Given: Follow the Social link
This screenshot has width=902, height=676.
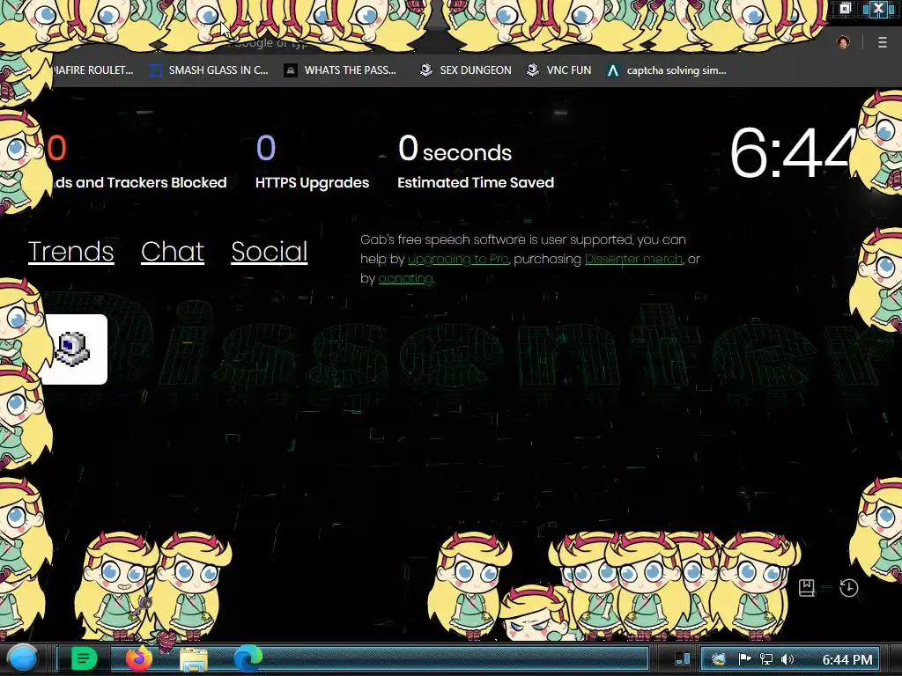Looking at the screenshot, I should tap(270, 252).
